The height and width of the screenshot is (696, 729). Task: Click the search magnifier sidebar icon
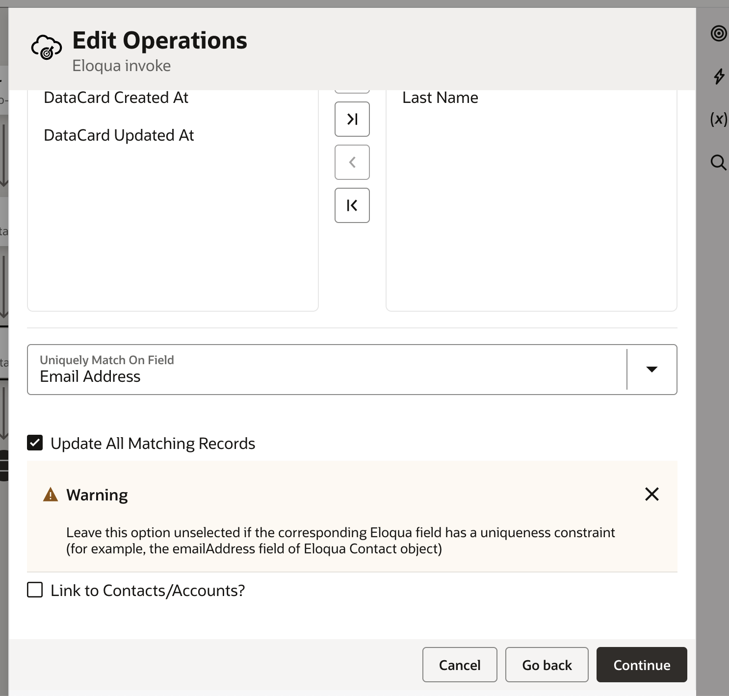tap(718, 162)
